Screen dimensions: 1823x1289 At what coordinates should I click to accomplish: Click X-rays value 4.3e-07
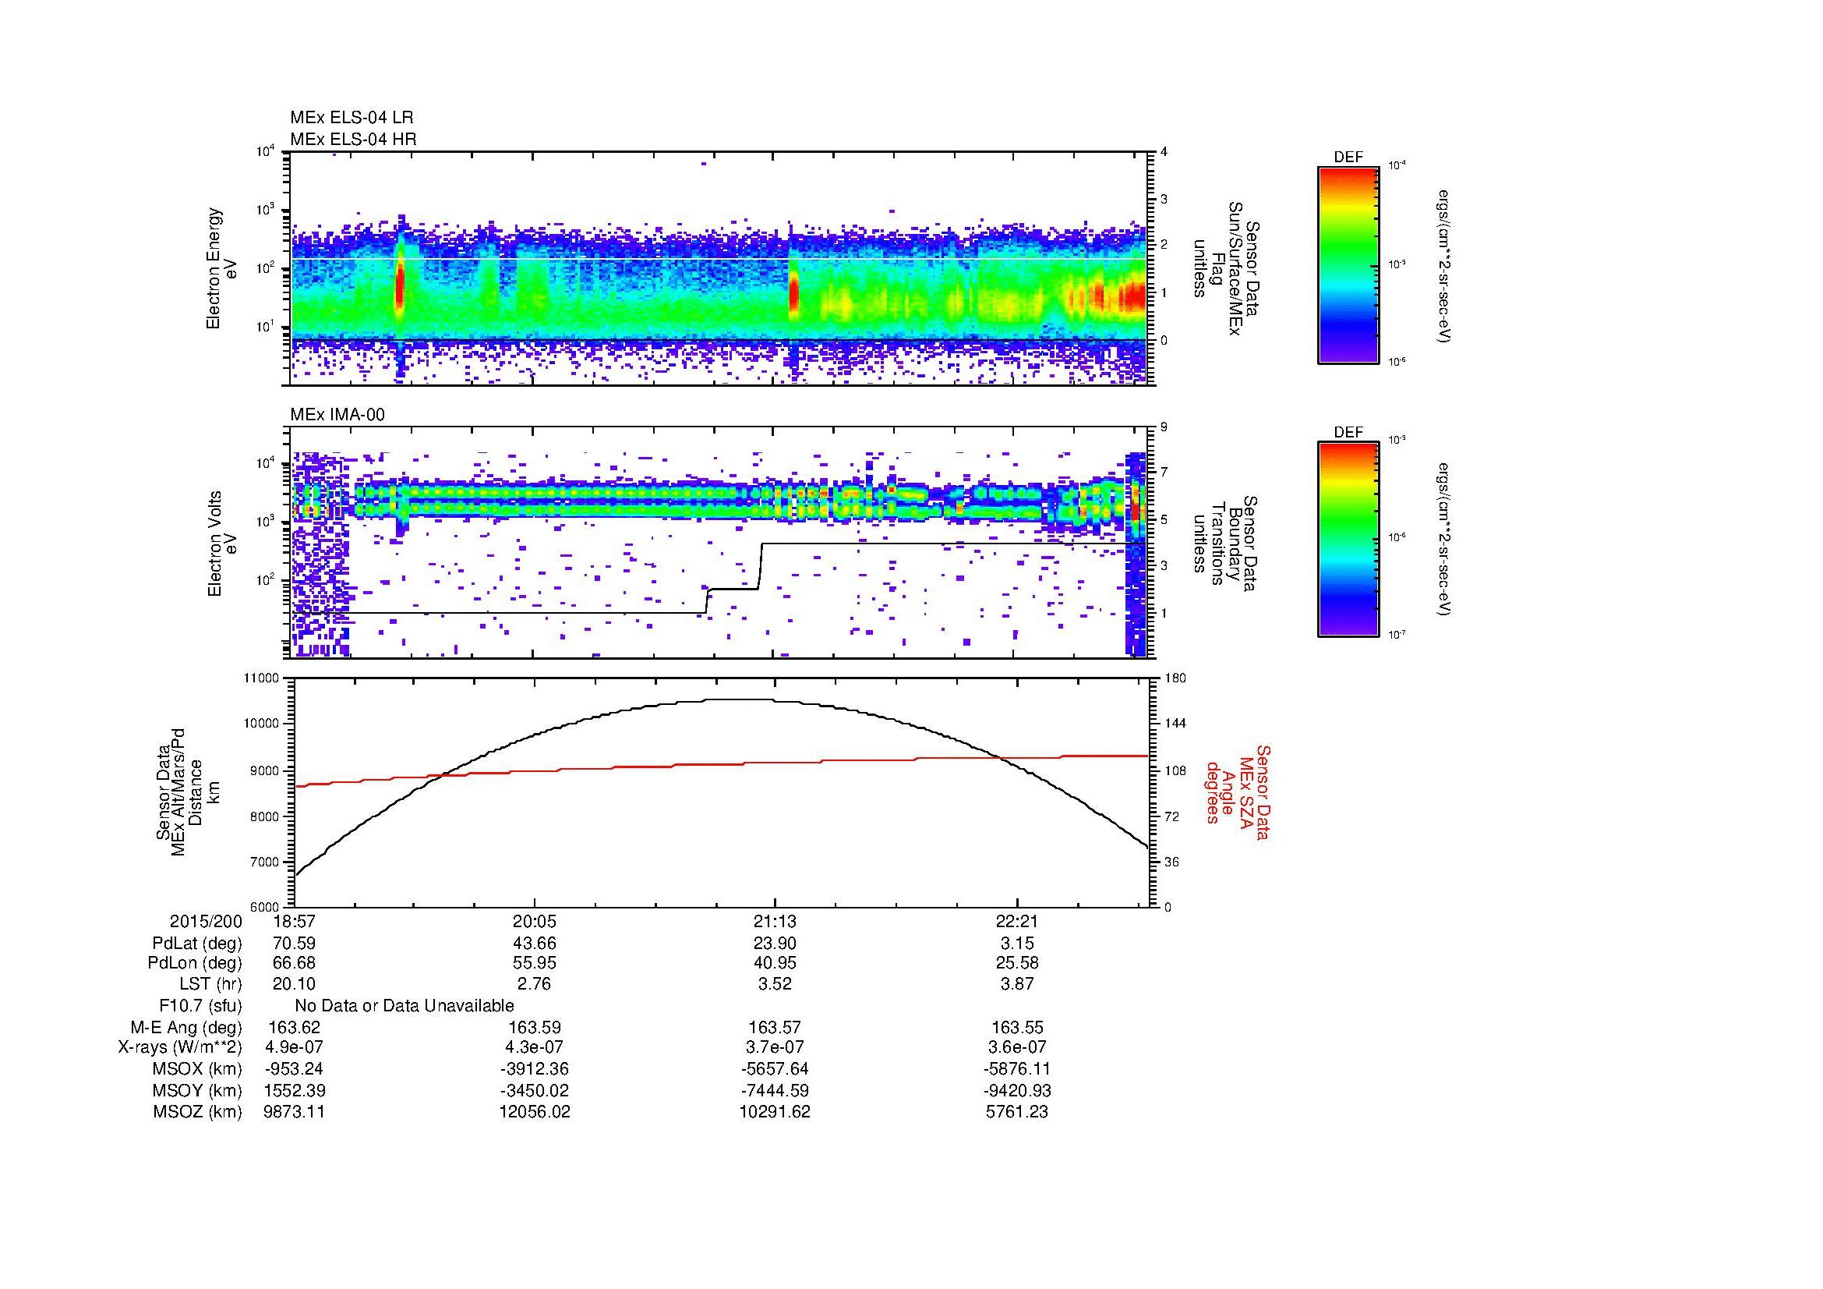535,1047
